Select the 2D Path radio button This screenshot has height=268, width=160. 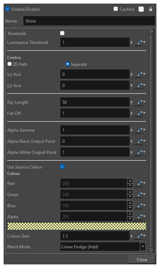click(9, 64)
